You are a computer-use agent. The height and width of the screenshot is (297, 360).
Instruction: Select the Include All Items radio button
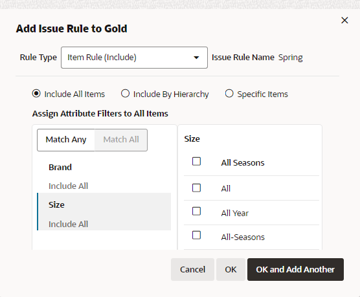36,94
